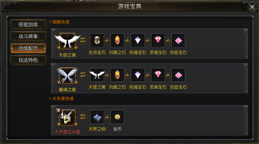Select the 大天使之头盔 helmet icon

pos(67,117)
